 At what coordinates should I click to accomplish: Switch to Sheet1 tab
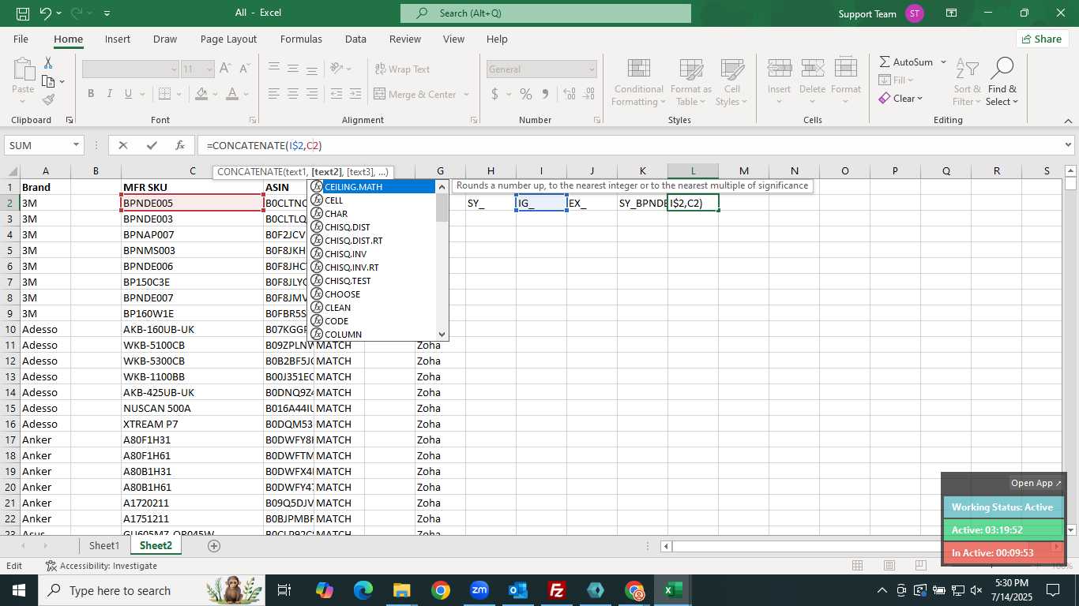pyautogui.click(x=104, y=545)
